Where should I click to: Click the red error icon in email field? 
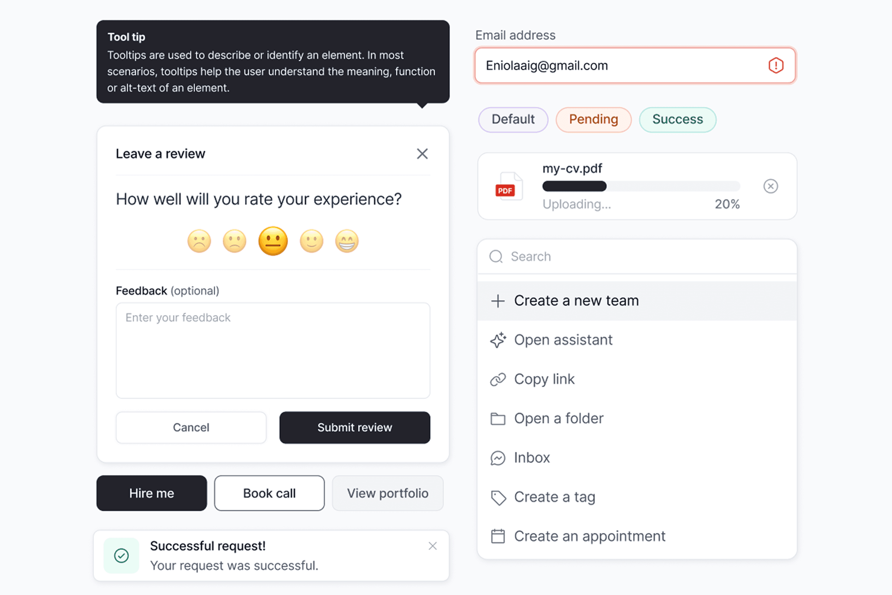776,66
